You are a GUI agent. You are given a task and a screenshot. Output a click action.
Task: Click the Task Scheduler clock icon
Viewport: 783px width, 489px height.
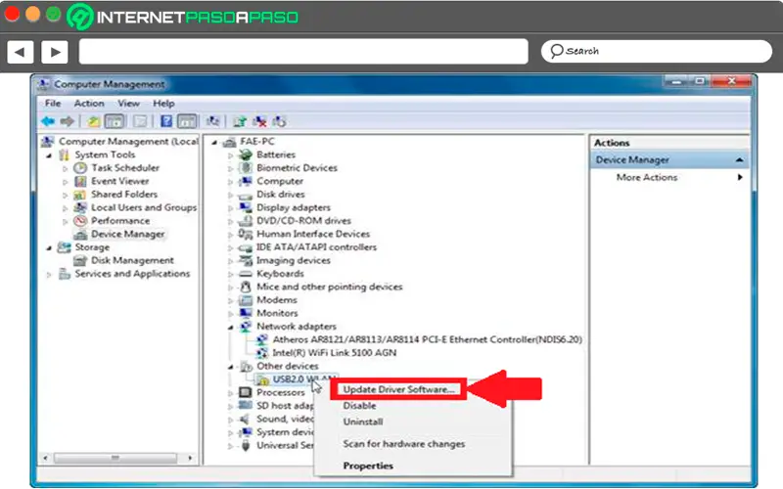point(80,168)
